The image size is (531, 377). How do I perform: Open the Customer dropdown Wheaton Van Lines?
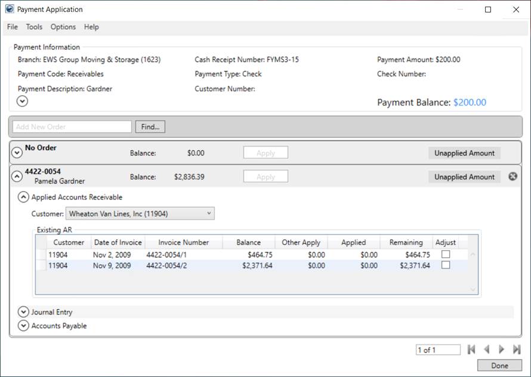point(140,213)
